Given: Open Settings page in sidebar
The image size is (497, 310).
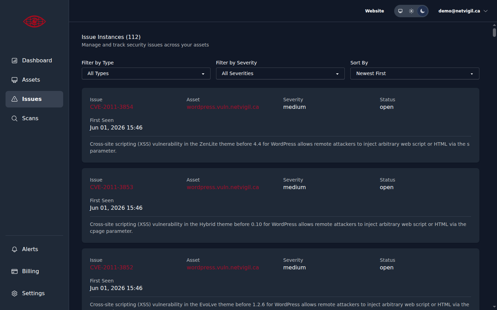Looking at the screenshot, I should (x=34, y=293).
